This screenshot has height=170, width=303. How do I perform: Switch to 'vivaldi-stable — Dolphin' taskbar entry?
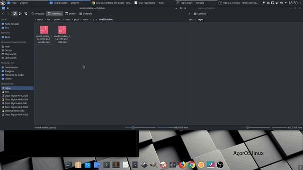(69, 3)
